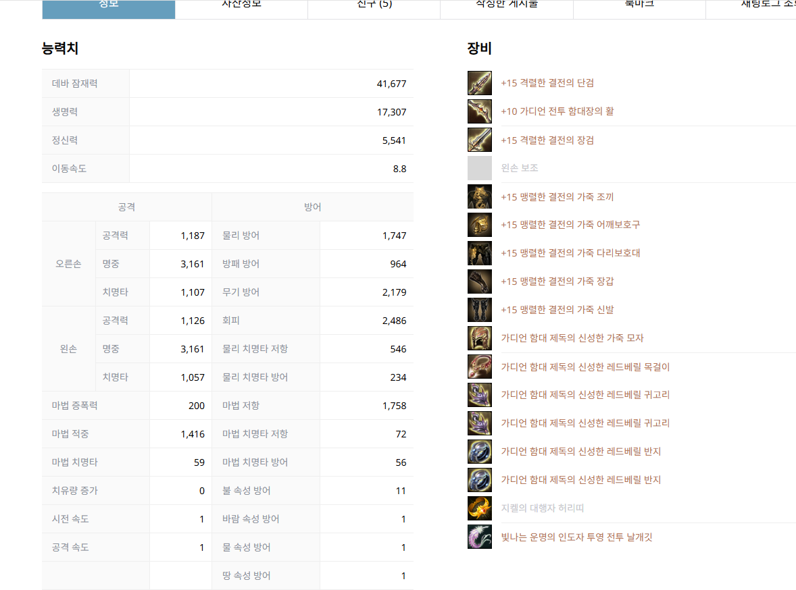This screenshot has width=796, height=590.
Task: Click the +10 가디언 전투 함대장의 활 text link
Action: [557, 111]
